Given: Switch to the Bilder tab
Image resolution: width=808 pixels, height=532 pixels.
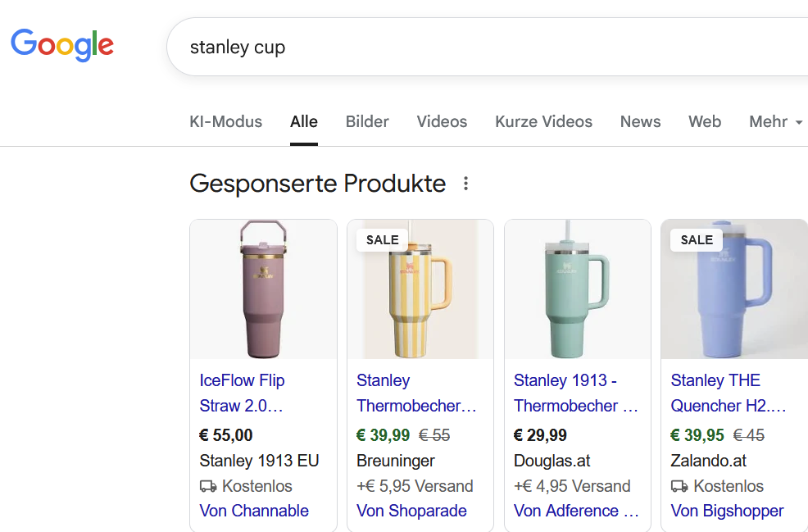Looking at the screenshot, I should tap(367, 122).
